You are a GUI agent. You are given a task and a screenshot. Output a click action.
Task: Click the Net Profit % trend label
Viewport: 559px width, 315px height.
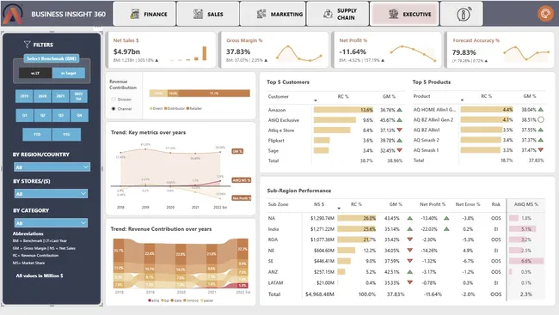(x=242, y=198)
